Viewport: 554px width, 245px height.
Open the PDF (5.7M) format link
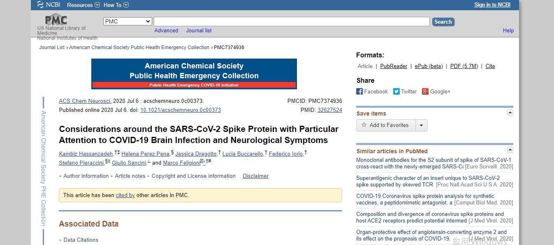(x=464, y=66)
